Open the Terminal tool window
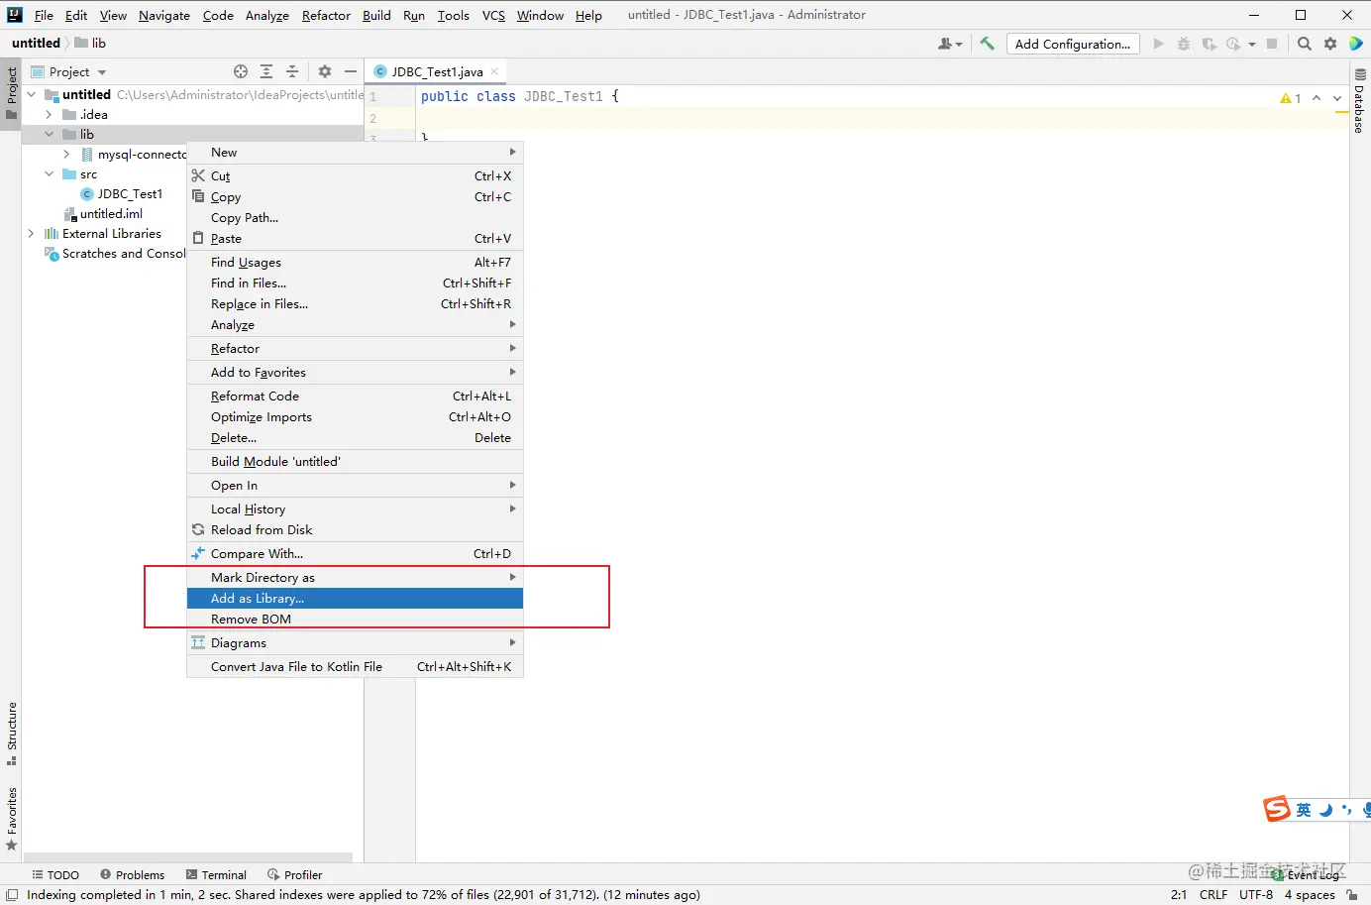The height and width of the screenshot is (905, 1371). 216,874
